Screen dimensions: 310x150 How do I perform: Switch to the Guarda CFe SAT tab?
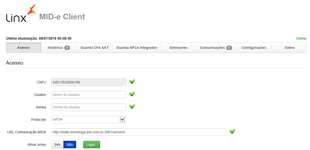click(x=94, y=48)
